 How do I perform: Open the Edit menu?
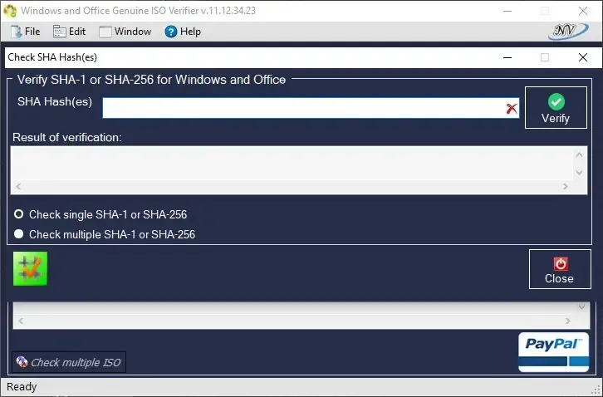(69, 32)
